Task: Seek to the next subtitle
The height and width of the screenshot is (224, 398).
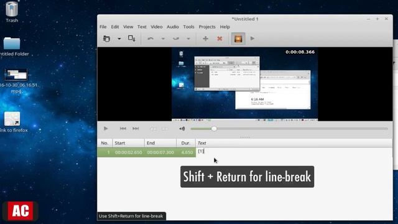Action: click(136, 129)
